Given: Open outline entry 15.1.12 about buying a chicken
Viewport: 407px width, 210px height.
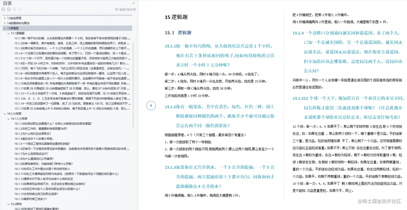Looking at the screenshot, I should coord(72,93).
